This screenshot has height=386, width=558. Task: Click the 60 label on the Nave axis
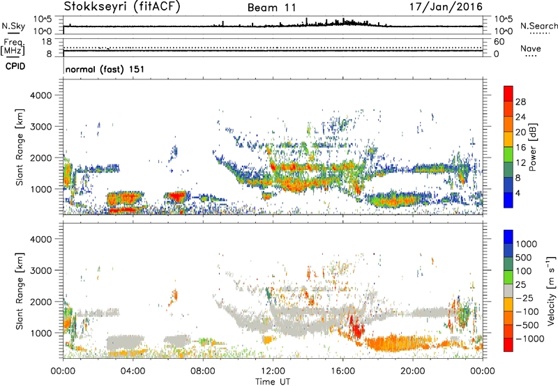[x=499, y=42]
